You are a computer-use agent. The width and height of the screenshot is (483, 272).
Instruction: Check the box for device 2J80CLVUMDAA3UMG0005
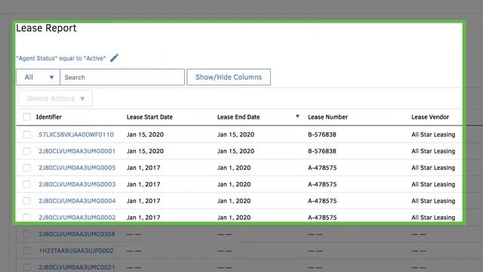[x=27, y=168]
